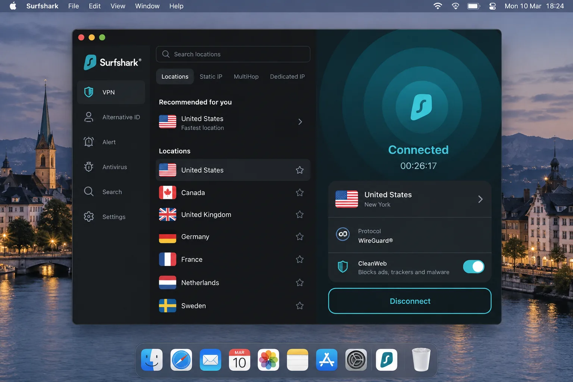Switch to the MultiHop tab
The width and height of the screenshot is (573, 382).
[246, 76]
